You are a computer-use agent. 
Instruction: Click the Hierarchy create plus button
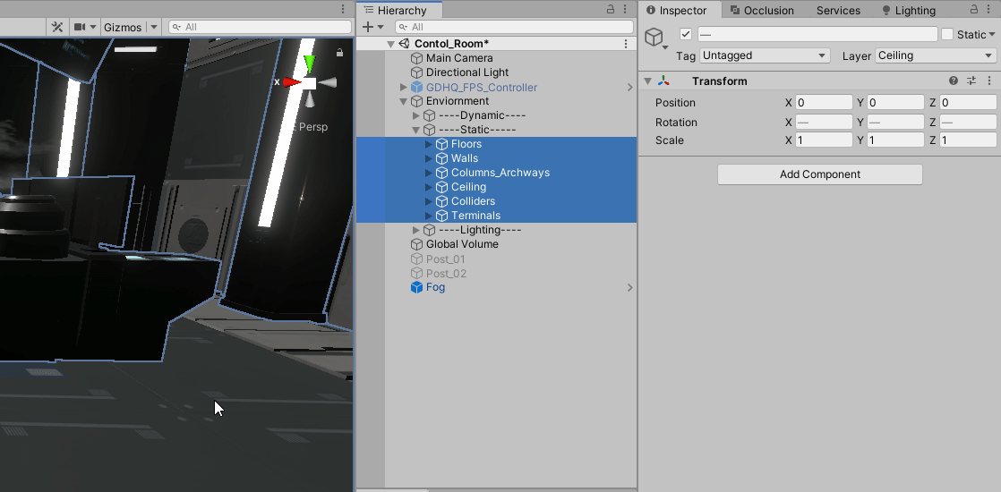click(x=368, y=27)
